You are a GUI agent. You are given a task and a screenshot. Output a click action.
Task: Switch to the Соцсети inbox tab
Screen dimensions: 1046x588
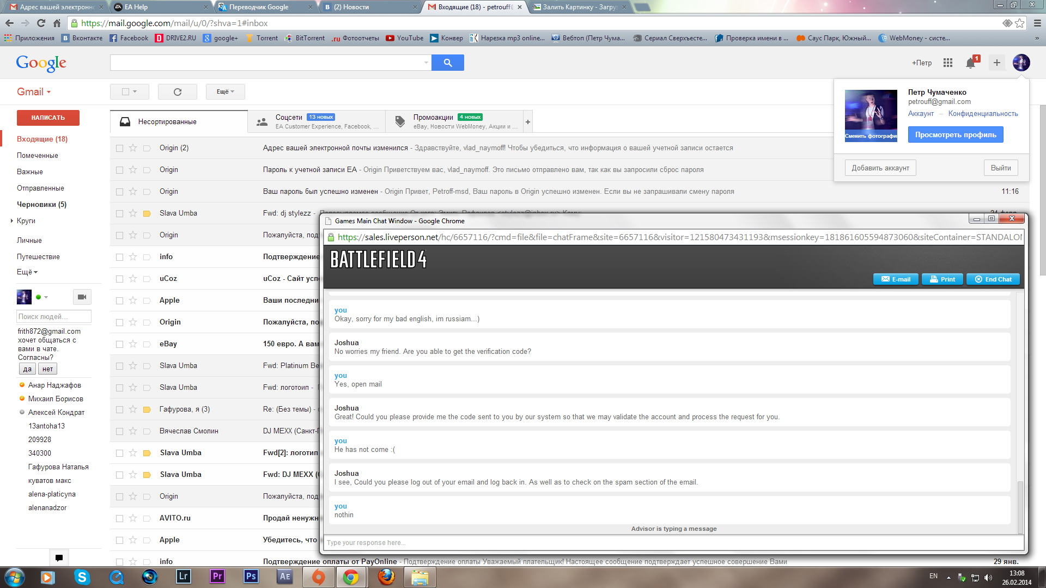[x=317, y=121]
